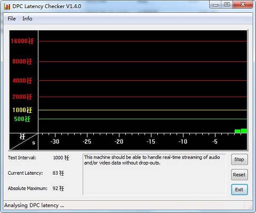Click the Absolute Maximum value 92
This screenshot has height=213, width=256.
[x=58, y=189]
